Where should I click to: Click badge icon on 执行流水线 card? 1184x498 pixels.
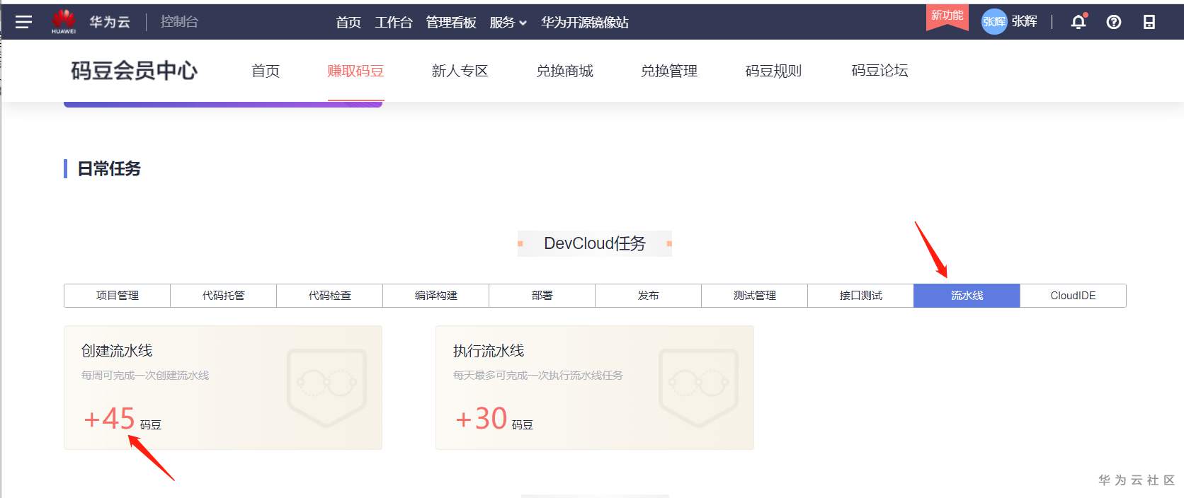(698, 388)
